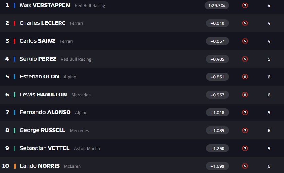This screenshot has width=284, height=173.
Task: Click Verstappen's 1:29.304 lap time badge
Action: pyautogui.click(x=217, y=5)
